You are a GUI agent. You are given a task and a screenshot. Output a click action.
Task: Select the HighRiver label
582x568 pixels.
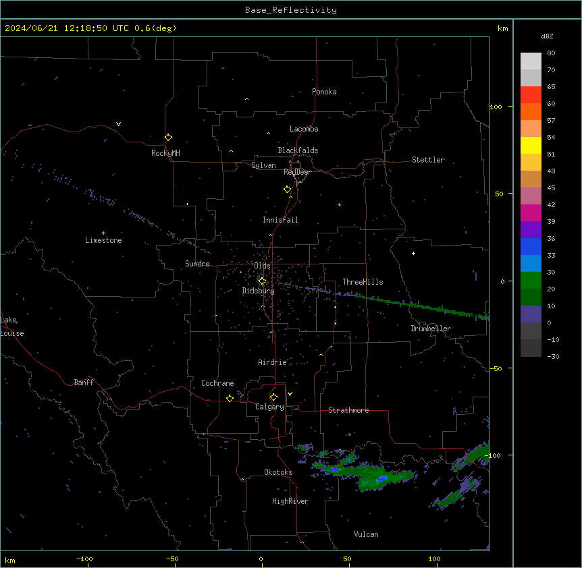coord(290,501)
